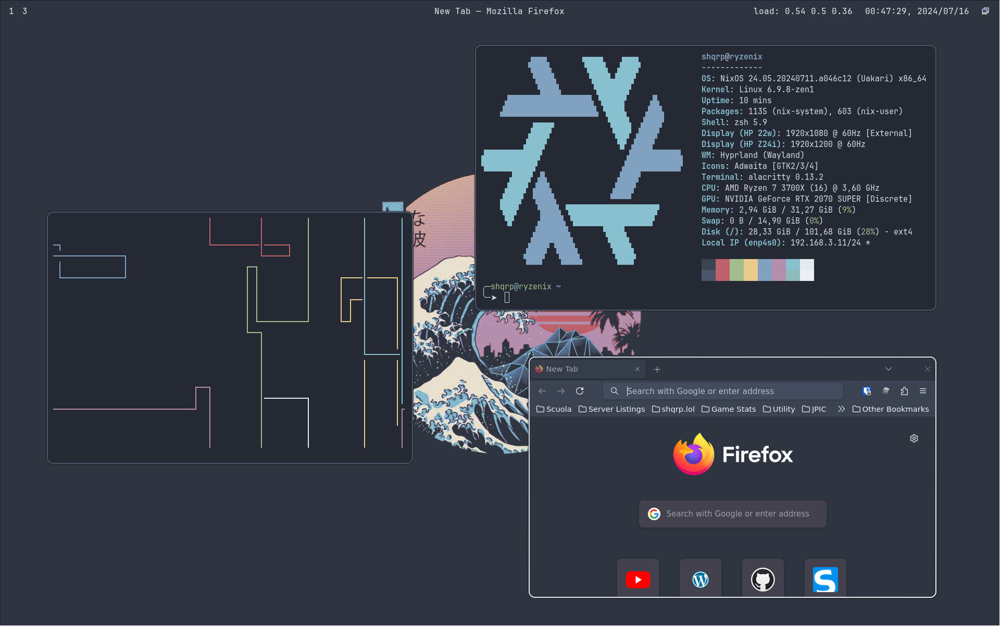The height and width of the screenshot is (626, 1000).
Task: Open the WordPress shortcut tile
Action: coord(701,579)
